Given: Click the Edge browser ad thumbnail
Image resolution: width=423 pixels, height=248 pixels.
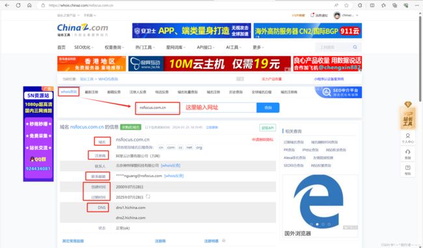Looking at the screenshot, I should tap(320, 201).
